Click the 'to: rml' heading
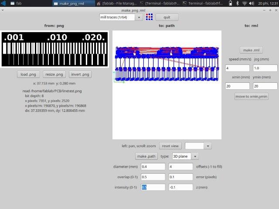The width and height of the screenshot is (279, 209). coord(251,26)
